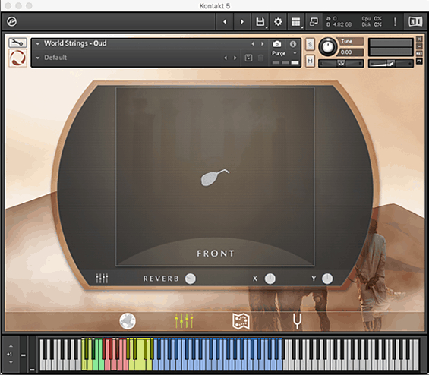The width and height of the screenshot is (429, 375).
Task: Select previous instrument beside World Strings - Oud
Action: pyautogui.click(x=253, y=44)
